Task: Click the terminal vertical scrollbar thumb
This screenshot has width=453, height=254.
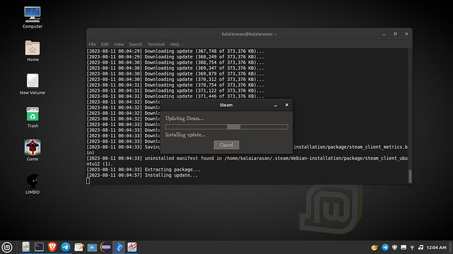Action: [x=410, y=177]
